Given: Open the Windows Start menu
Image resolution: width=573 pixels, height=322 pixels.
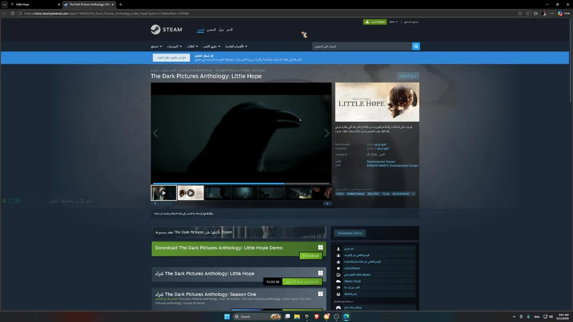Looking at the screenshot, I should click(x=227, y=317).
